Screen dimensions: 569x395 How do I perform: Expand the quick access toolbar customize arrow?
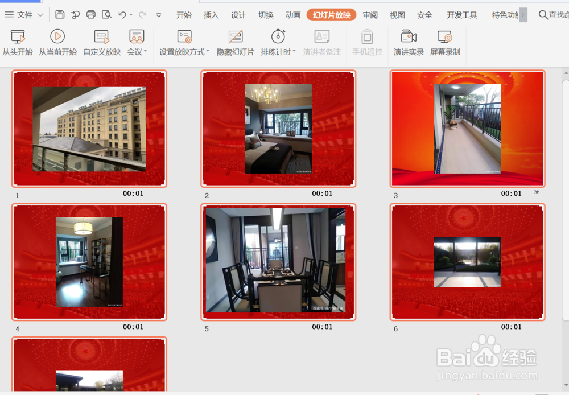[x=159, y=15]
